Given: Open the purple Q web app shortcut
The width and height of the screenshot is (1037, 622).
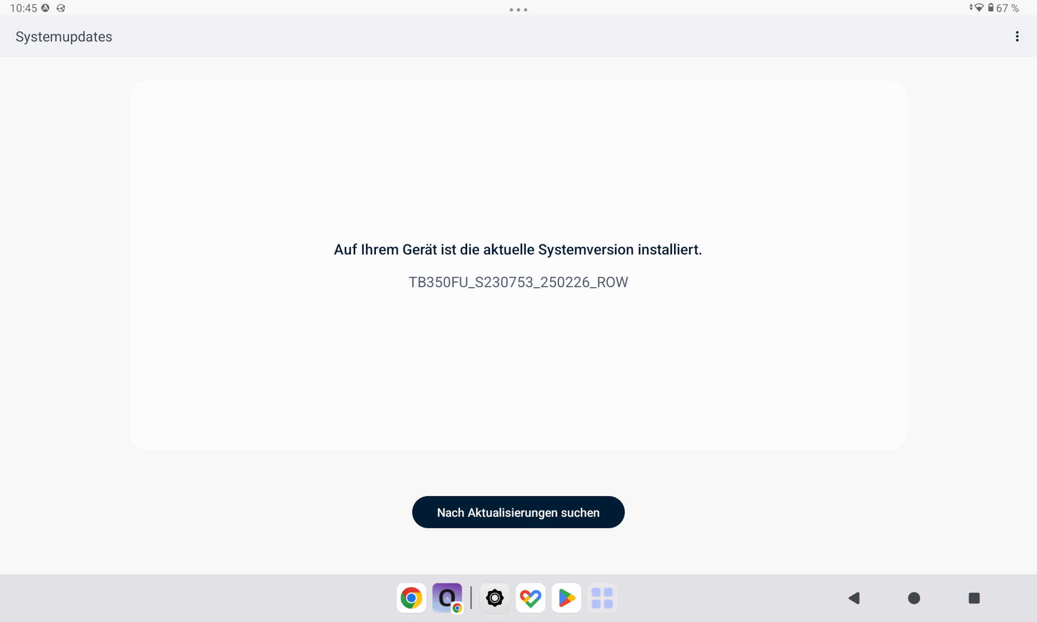Looking at the screenshot, I should pyautogui.click(x=447, y=598).
